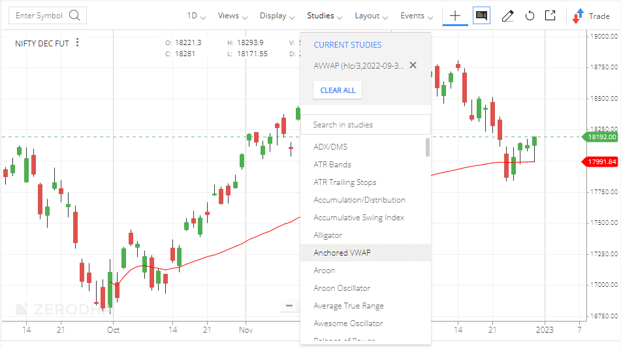Select the crosshair plus tool
621x349 pixels.
[x=455, y=16]
